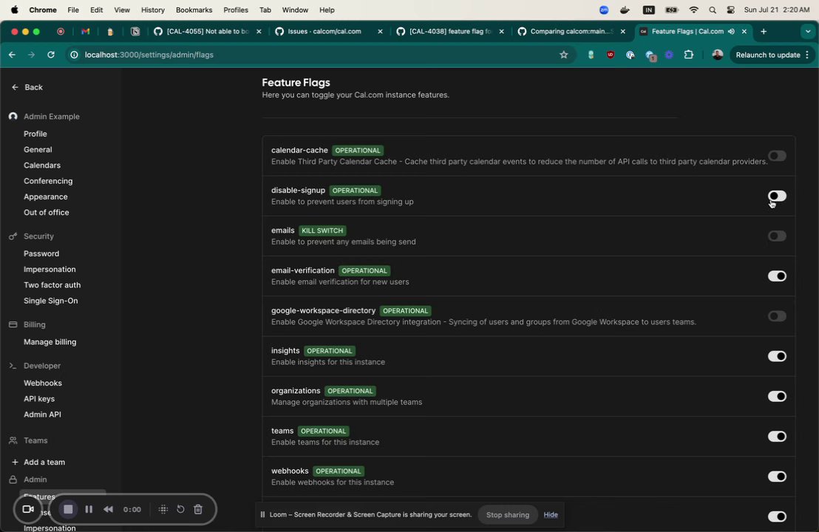The image size is (819, 532).
Task: Open Webhooks developer settings
Action: click(43, 383)
